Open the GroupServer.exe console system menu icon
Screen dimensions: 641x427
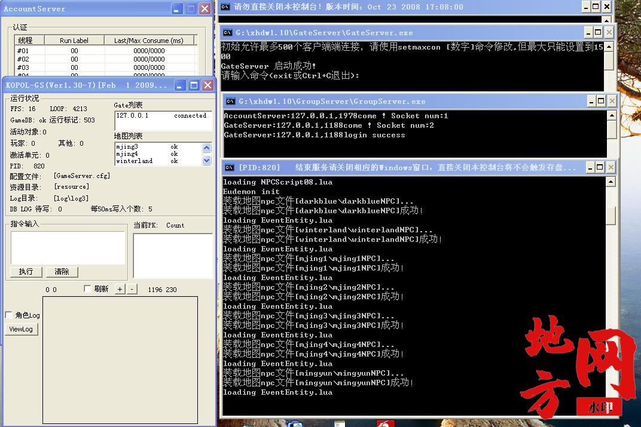pos(231,102)
